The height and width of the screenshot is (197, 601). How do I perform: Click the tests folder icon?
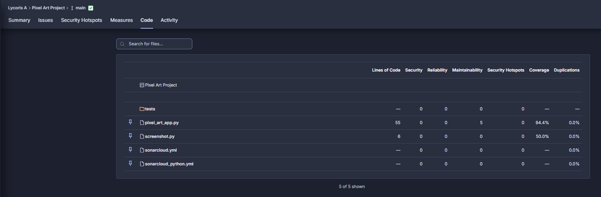142,108
